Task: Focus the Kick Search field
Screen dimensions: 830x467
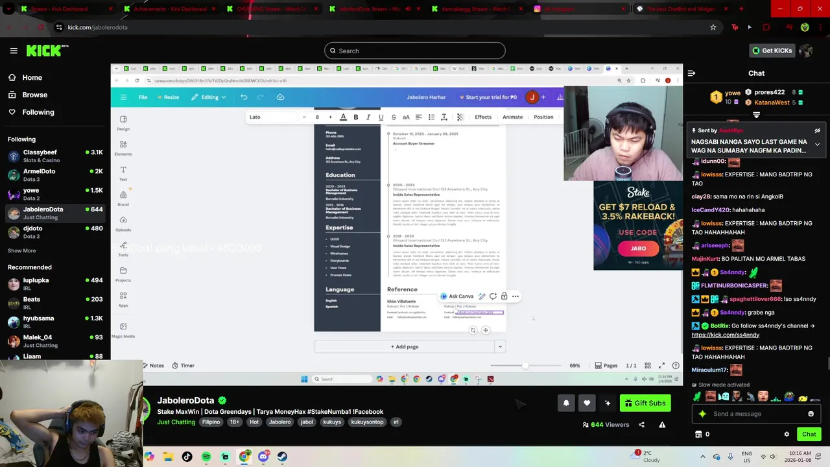Action: [415, 51]
